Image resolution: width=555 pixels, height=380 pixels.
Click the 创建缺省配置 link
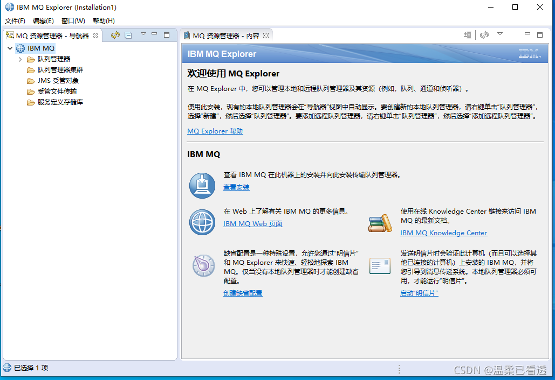(x=243, y=293)
